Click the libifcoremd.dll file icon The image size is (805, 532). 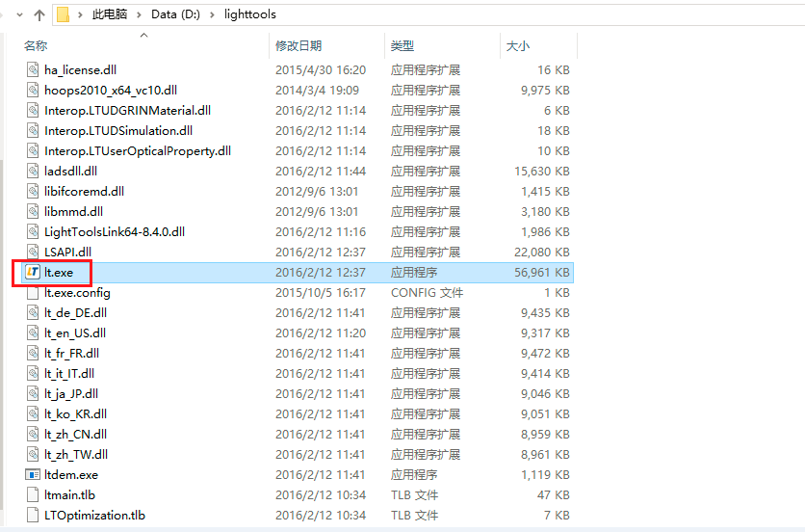[33, 191]
